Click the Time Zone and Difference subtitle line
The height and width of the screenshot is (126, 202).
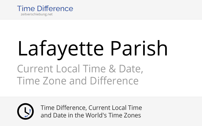click(x=78, y=81)
